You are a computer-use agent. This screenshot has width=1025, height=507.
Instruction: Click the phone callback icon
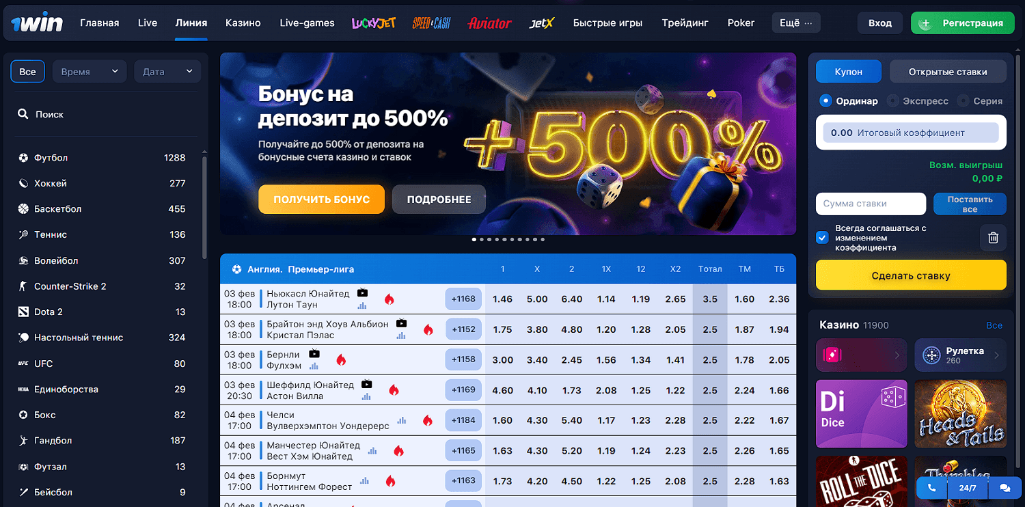(931, 488)
